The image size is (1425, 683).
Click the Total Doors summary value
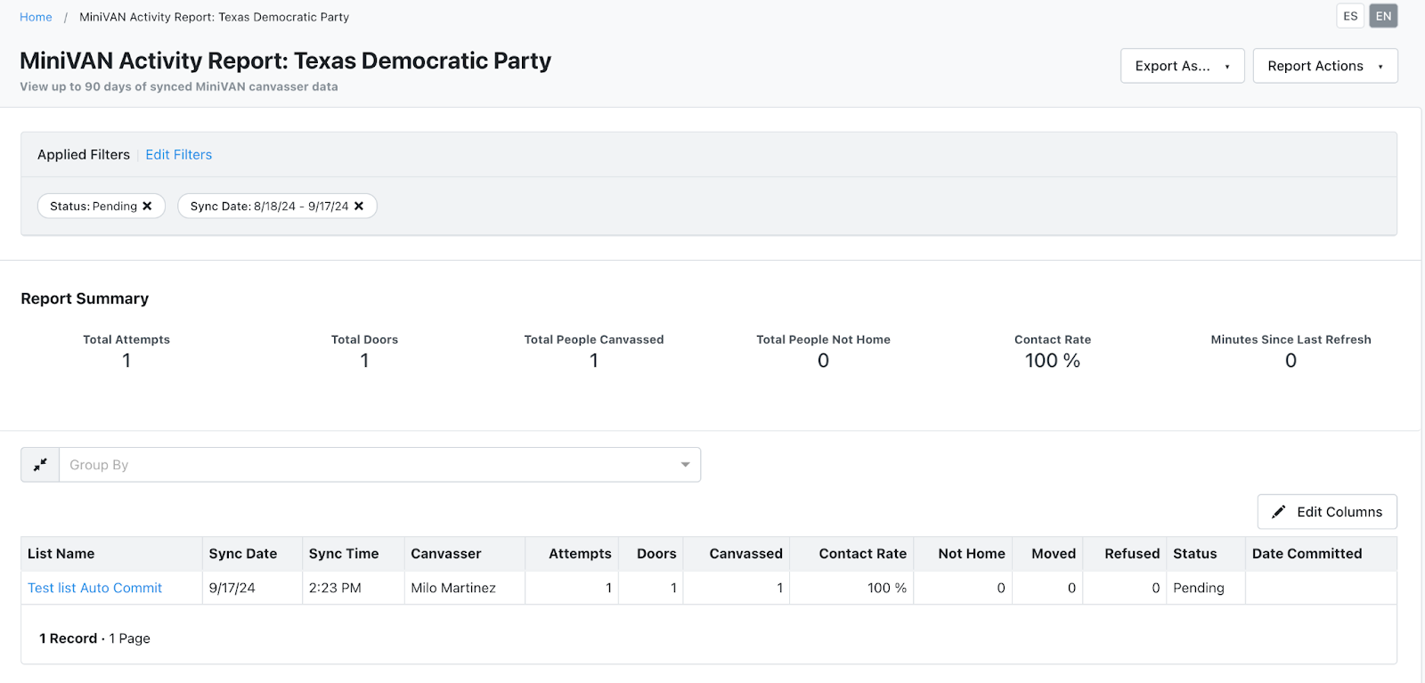tap(364, 361)
